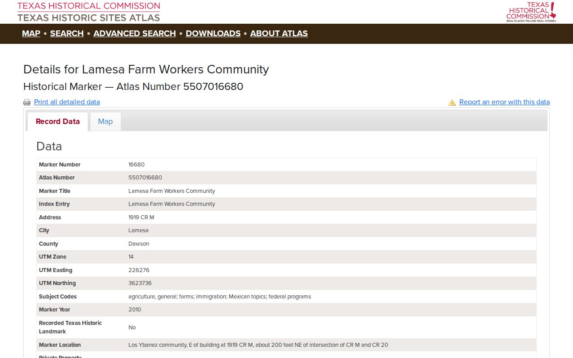Click the County row label
Screen dimensions: 573x358
pos(48,244)
